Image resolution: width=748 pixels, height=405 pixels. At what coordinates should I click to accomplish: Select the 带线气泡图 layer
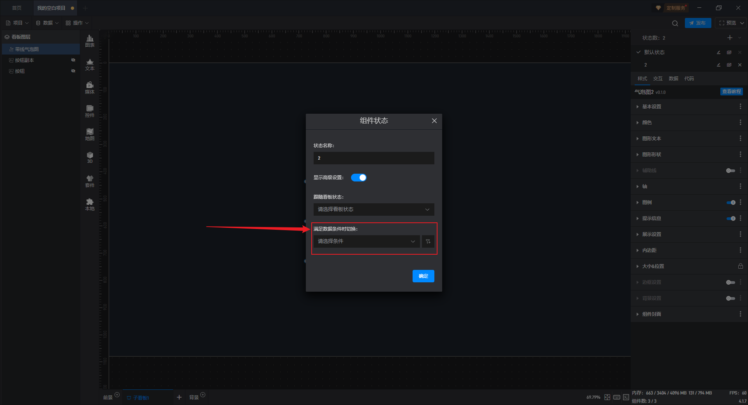coord(41,49)
